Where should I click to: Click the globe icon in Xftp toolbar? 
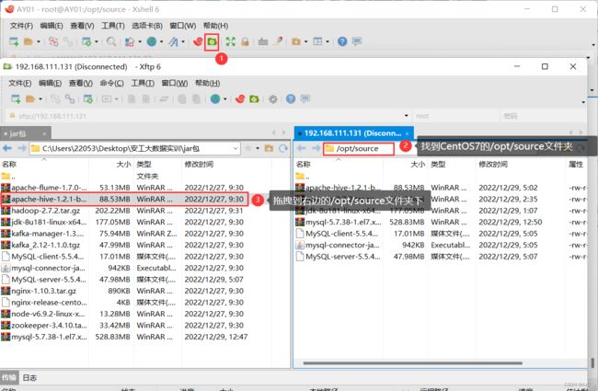[215, 99]
